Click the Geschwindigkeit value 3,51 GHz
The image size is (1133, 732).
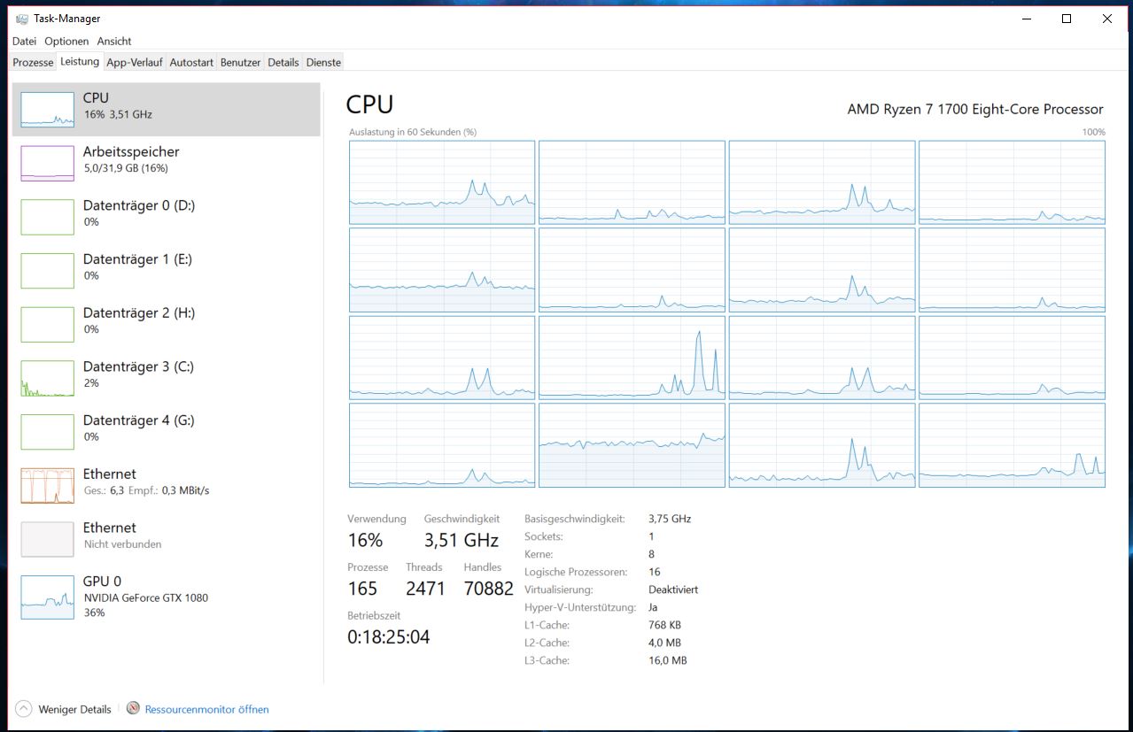tap(462, 540)
